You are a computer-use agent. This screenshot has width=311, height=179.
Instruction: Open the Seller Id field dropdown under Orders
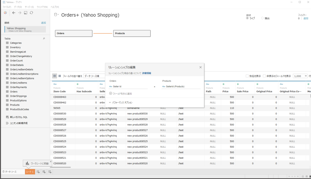128,86
